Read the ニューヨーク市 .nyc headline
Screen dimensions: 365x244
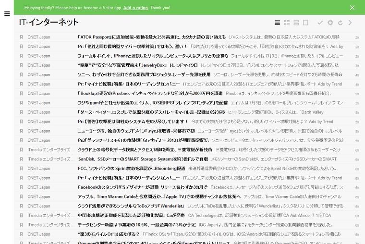[136, 131]
